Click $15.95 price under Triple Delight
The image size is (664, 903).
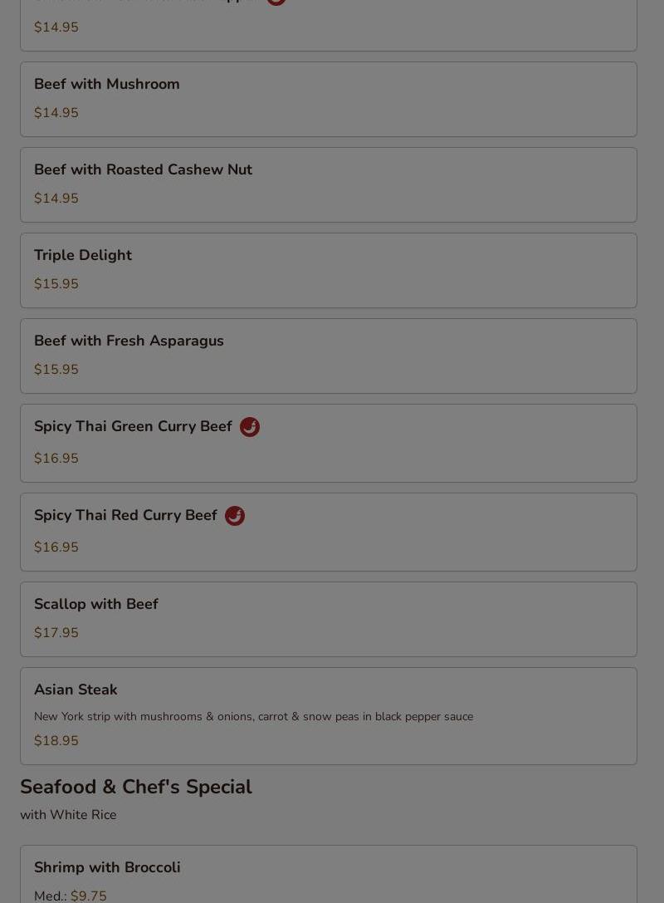[56, 283]
